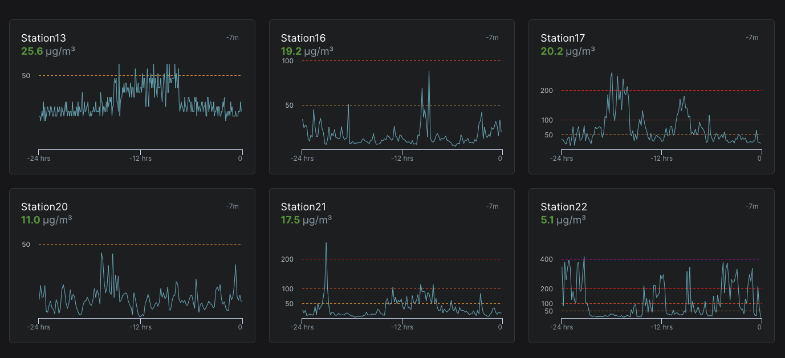Open the Station13 panel title
Image resolution: width=785 pixels, height=358 pixels.
click(43, 38)
